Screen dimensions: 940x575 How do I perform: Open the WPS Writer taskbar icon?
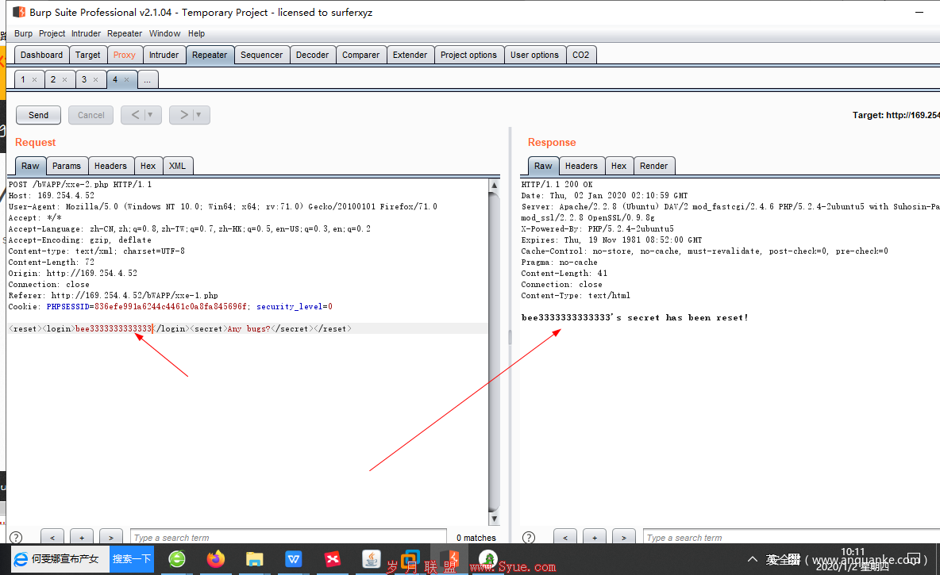point(294,559)
